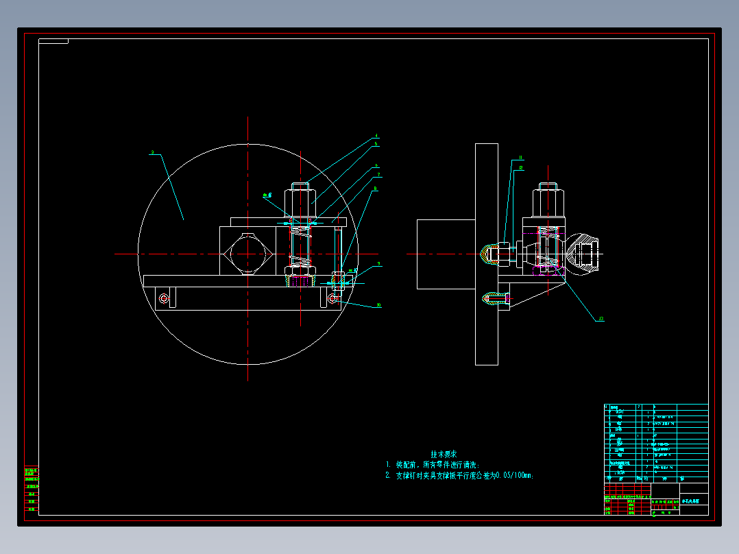Click note 1 about cleaning parts before assembly

coord(432,465)
